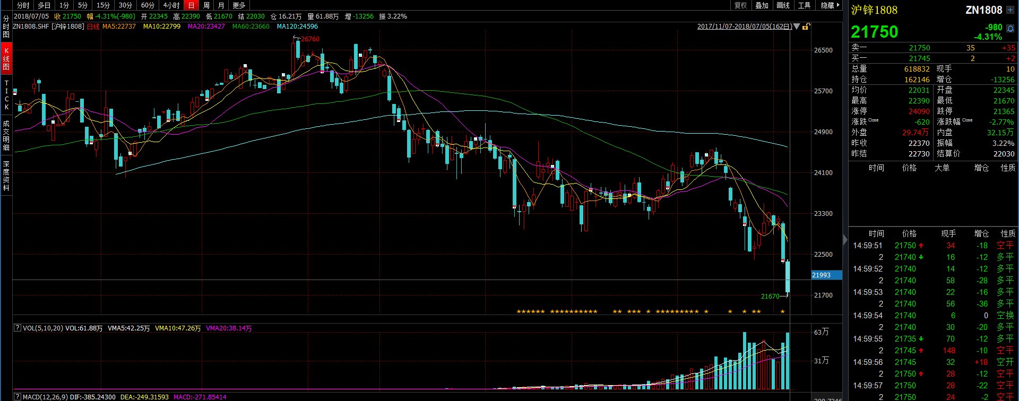This screenshot has width=1019, height=401.
Task: Open the VOL indicator help icon
Action: [18, 328]
